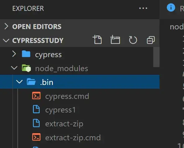Collapse all folders in Explorer
This screenshot has height=148, width=184.
click(x=151, y=40)
